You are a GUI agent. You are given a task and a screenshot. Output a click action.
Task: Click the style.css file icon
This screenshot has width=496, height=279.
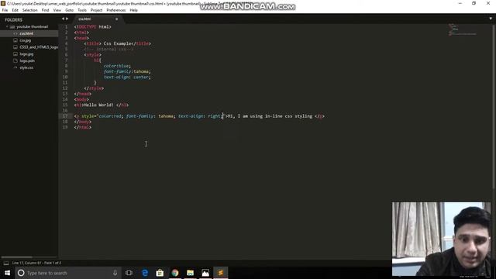[15, 67]
